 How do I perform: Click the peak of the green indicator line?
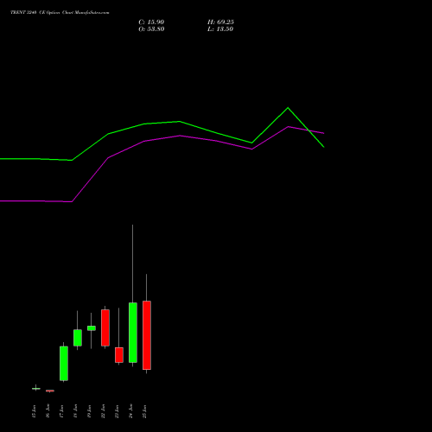[x=288, y=108]
